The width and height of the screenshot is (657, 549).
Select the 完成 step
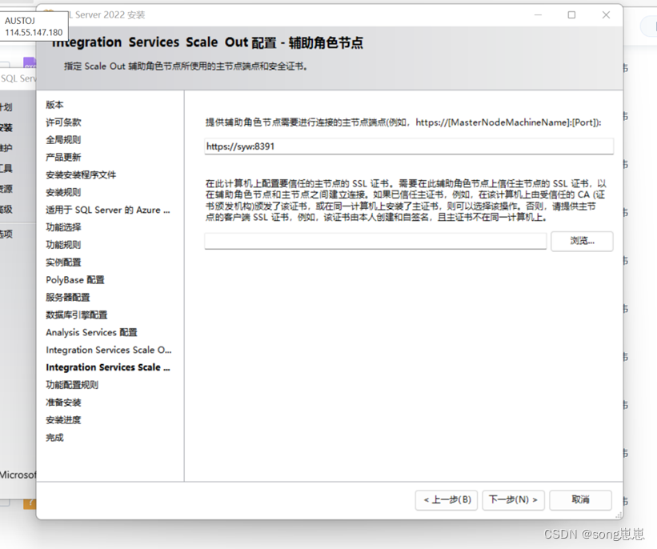tap(54, 438)
